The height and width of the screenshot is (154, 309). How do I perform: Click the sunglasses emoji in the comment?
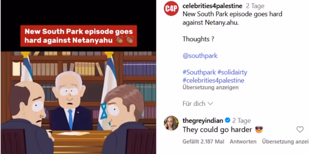tap(259, 130)
